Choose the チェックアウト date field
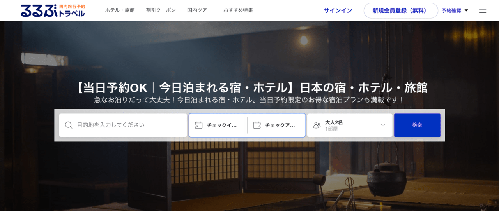This screenshot has height=211, width=499. pos(280,125)
